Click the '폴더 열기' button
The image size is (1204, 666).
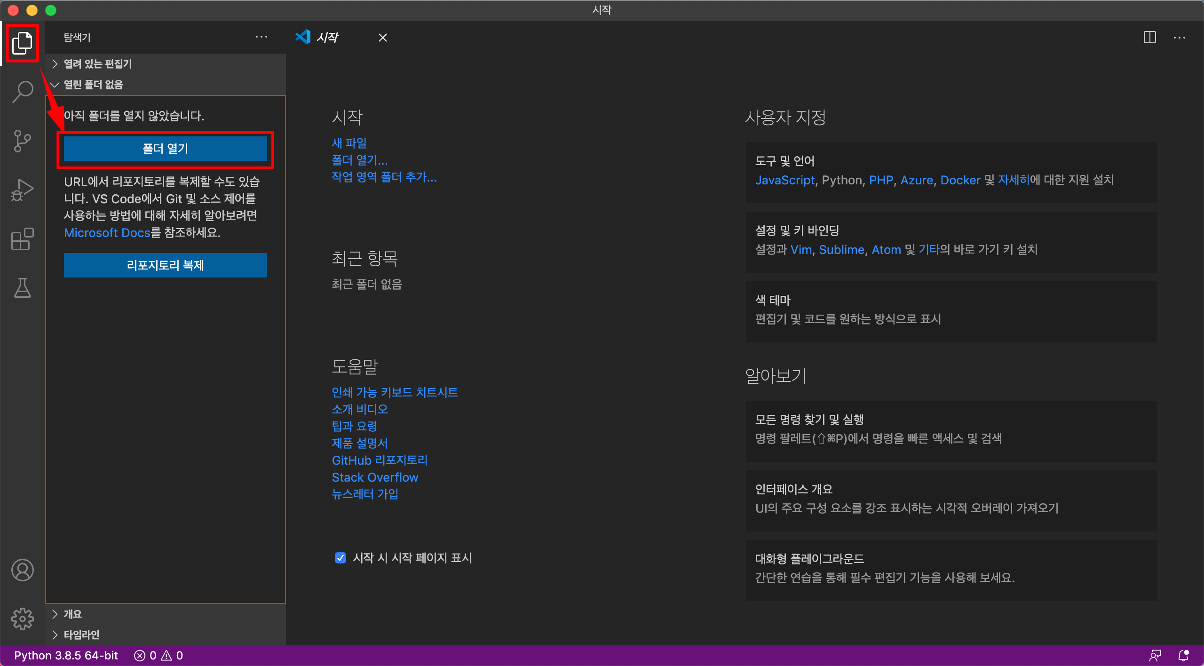(x=165, y=149)
